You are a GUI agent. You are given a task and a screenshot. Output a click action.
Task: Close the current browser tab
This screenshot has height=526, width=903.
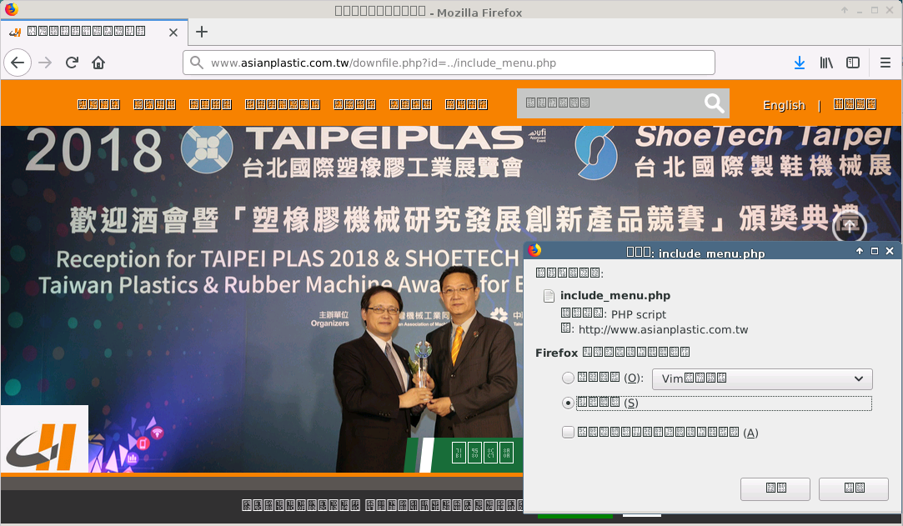click(x=173, y=33)
